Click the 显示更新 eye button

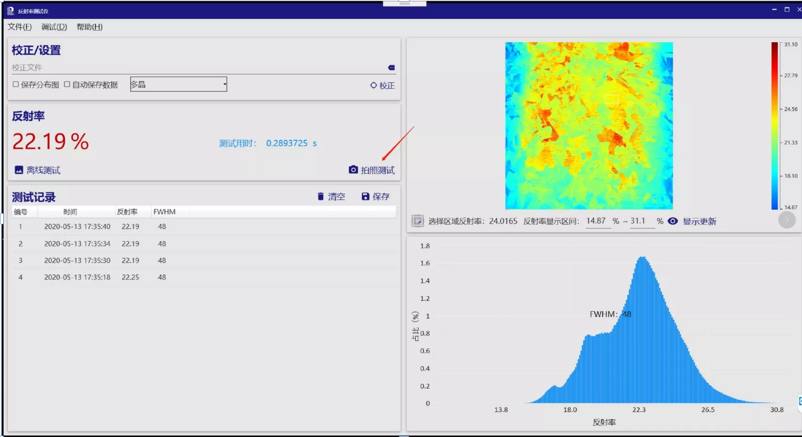pyautogui.click(x=692, y=221)
